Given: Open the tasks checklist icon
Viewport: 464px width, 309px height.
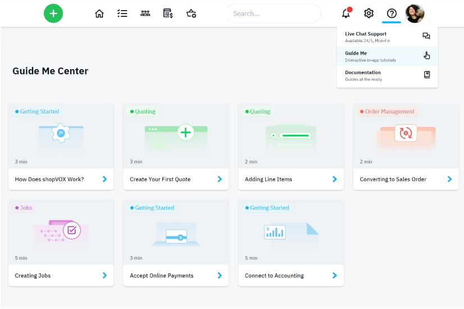Looking at the screenshot, I should point(122,13).
